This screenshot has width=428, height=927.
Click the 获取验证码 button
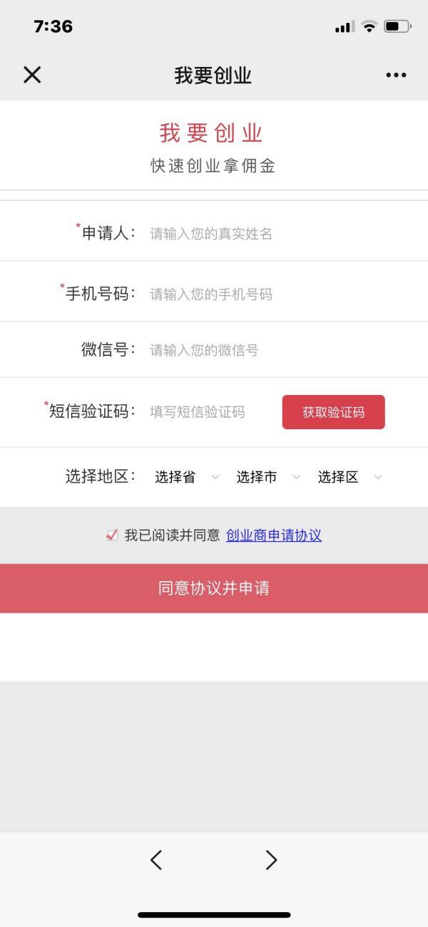[x=333, y=412]
